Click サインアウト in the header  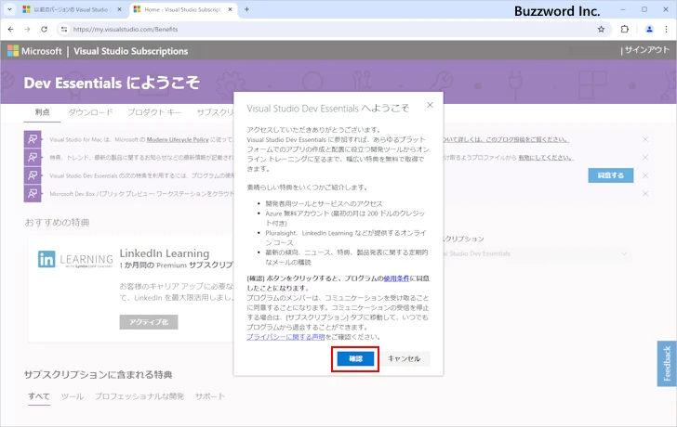[x=646, y=50]
